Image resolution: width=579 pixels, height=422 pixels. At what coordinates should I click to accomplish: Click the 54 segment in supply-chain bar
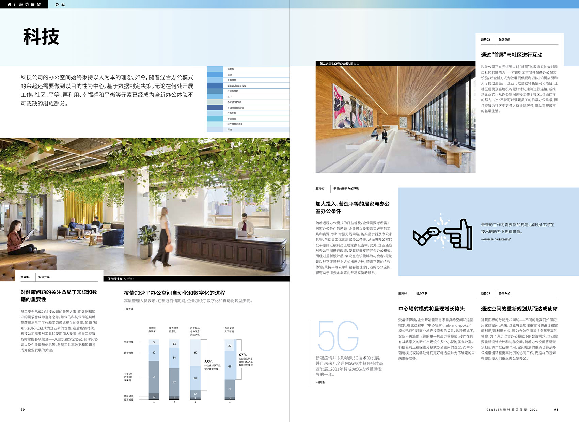pos(154,377)
